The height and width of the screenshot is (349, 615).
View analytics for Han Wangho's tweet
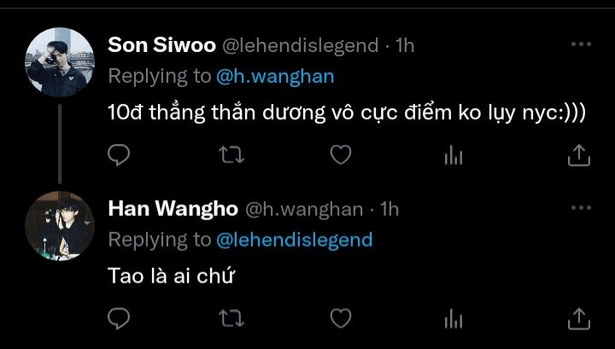[454, 318]
